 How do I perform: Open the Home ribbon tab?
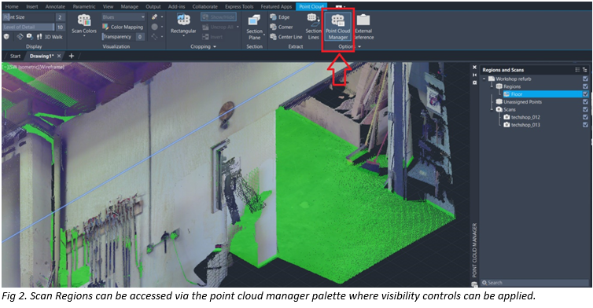coord(12,6)
